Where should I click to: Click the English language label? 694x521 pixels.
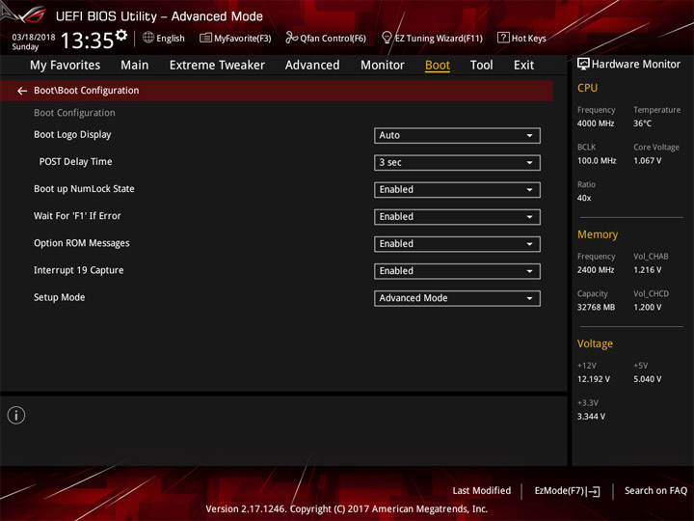click(171, 39)
